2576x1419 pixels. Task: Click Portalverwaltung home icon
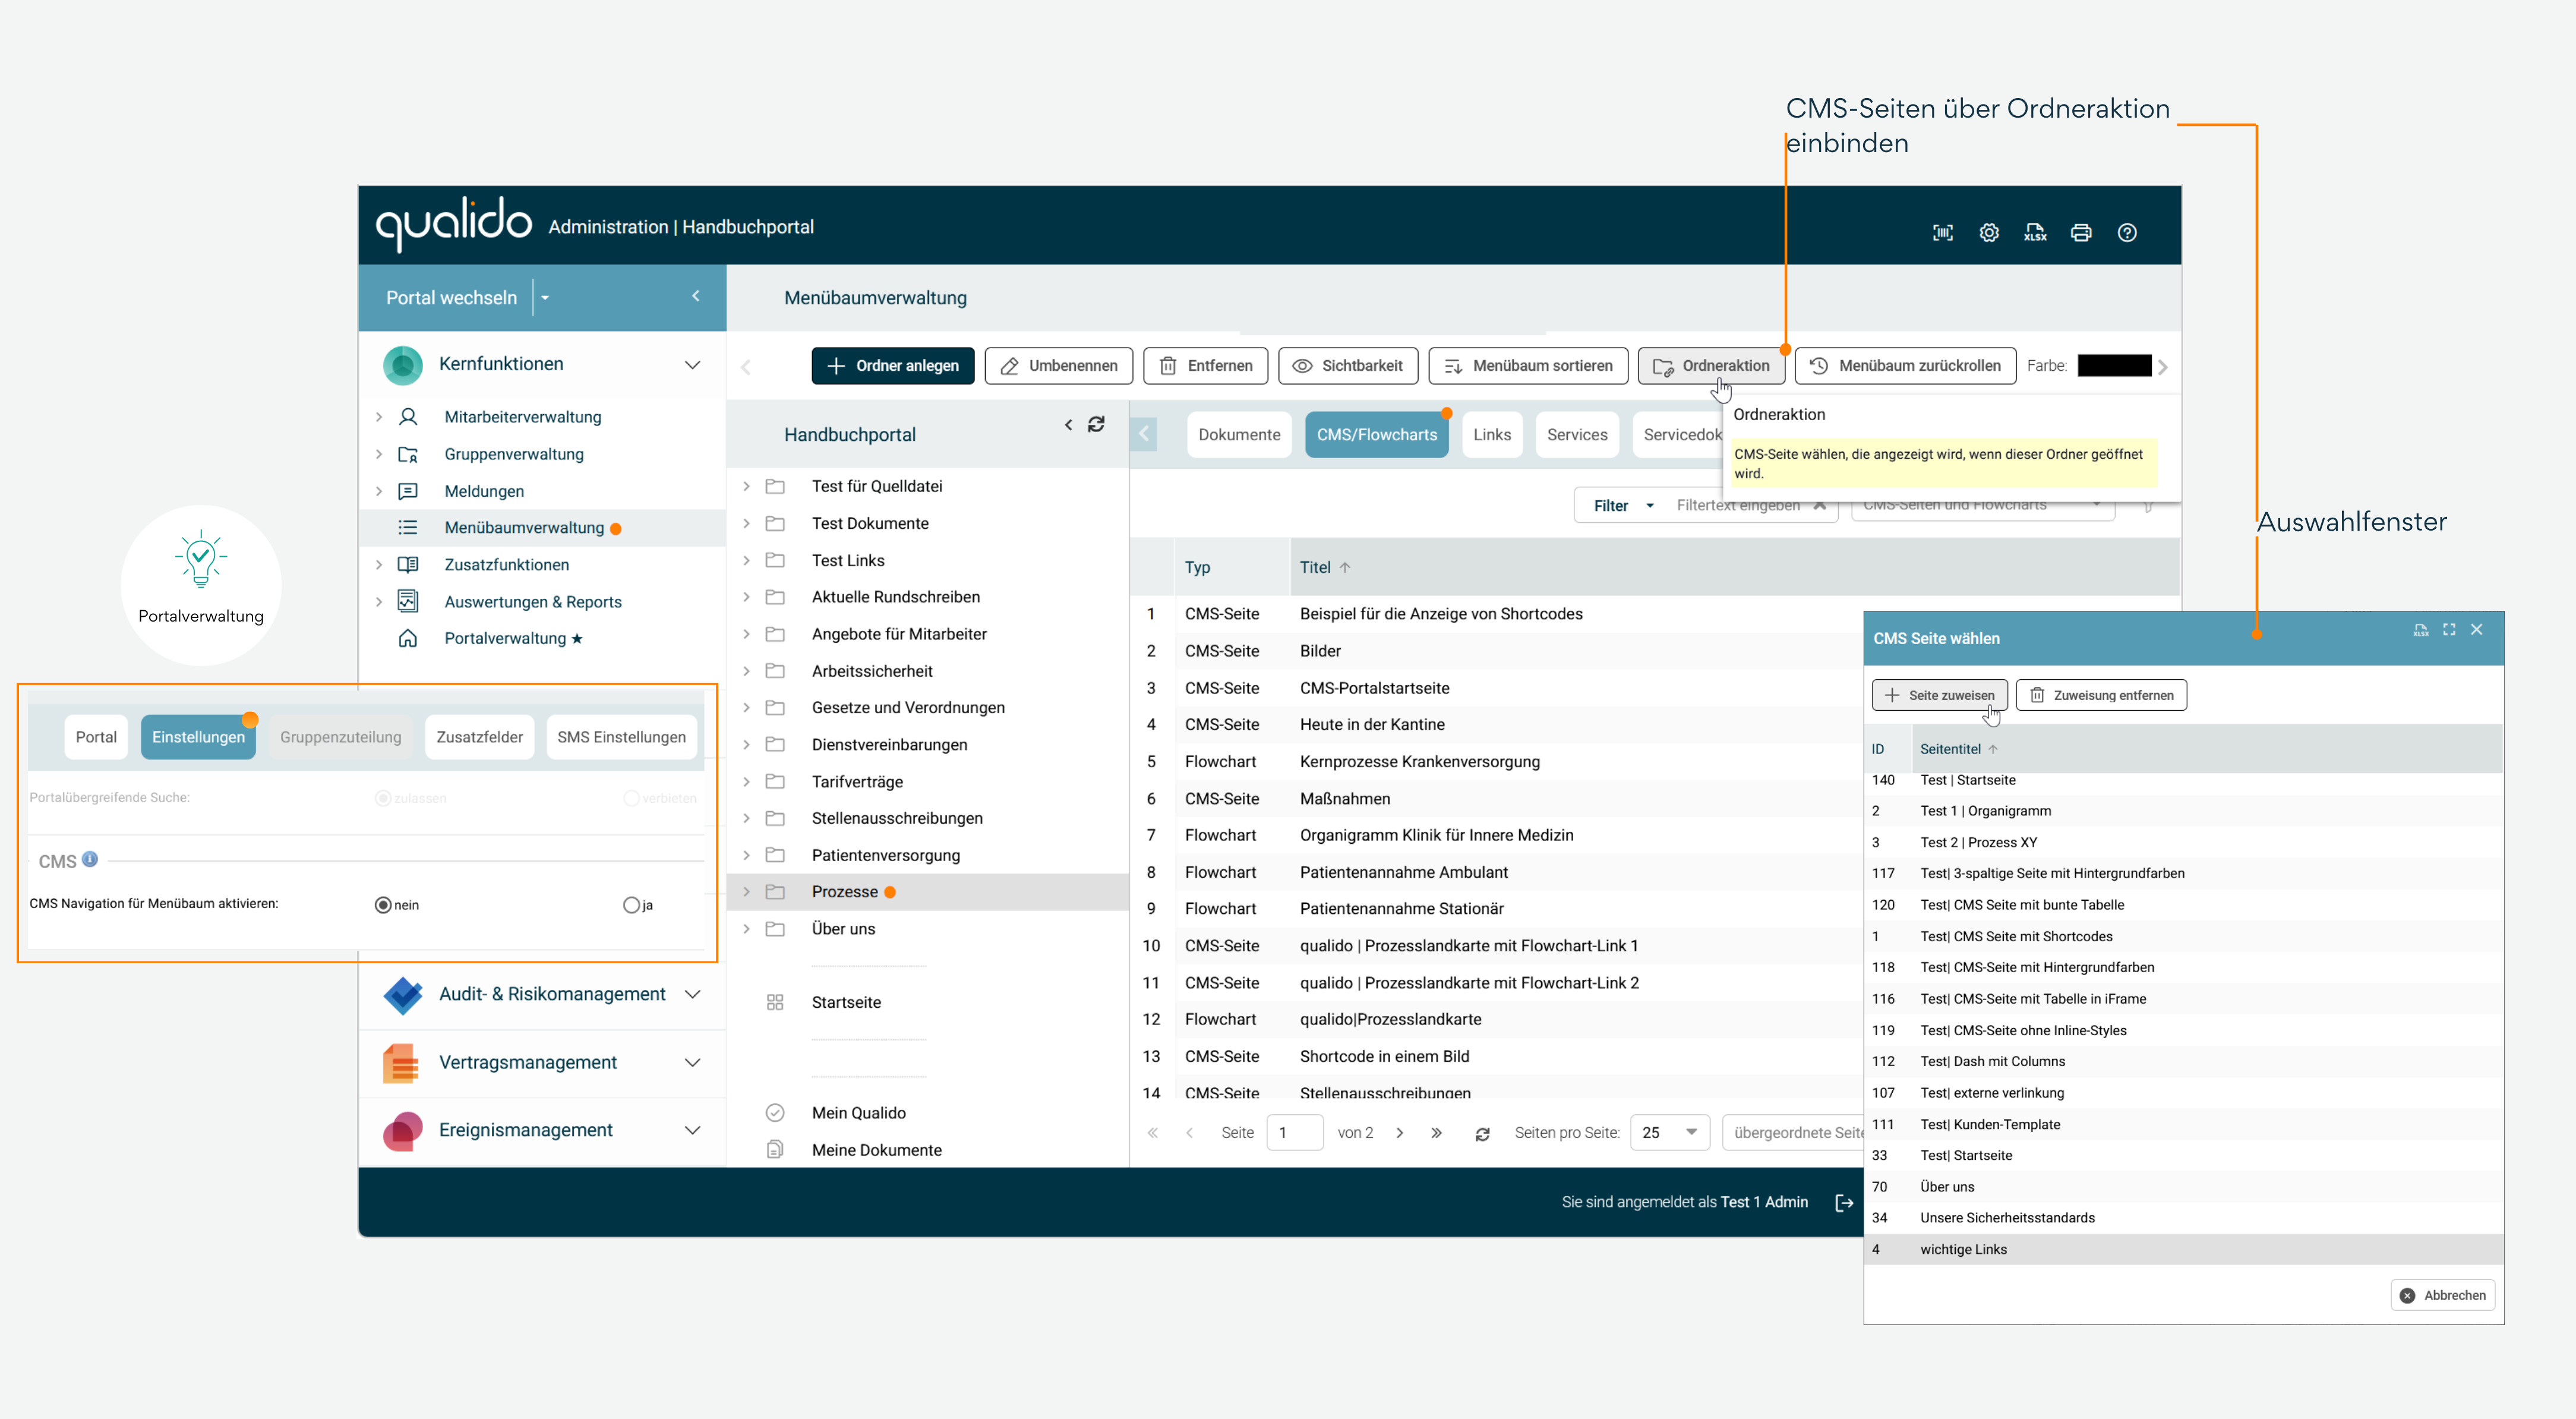point(408,638)
